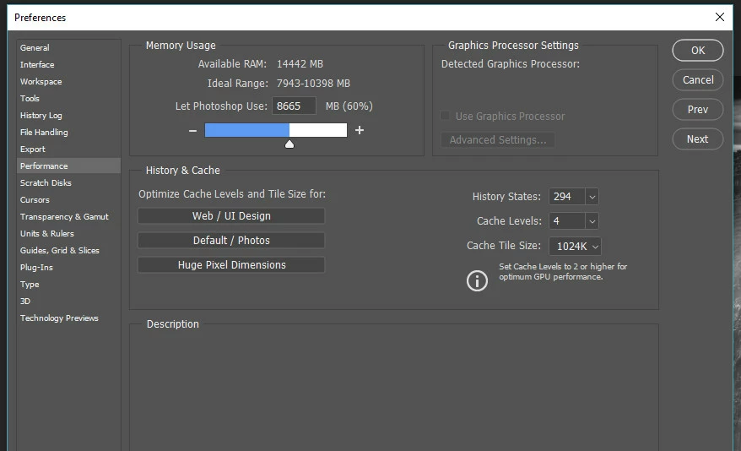Open the Cache Levels dropdown arrow
The width and height of the screenshot is (741, 451).
(x=592, y=221)
